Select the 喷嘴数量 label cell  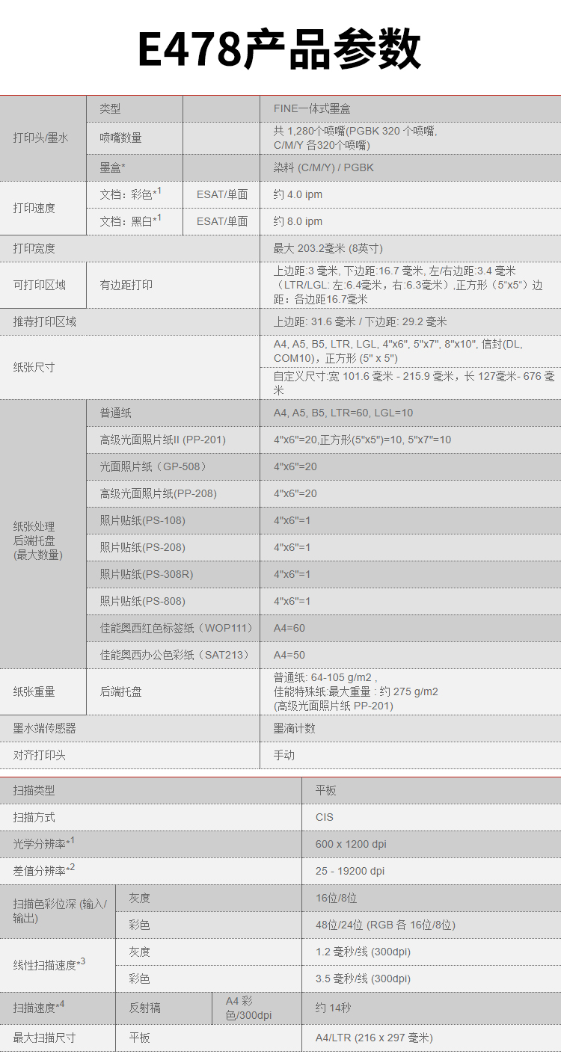point(135,138)
